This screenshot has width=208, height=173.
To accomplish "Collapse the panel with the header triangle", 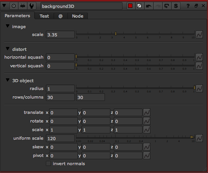I will tap(4, 6).
